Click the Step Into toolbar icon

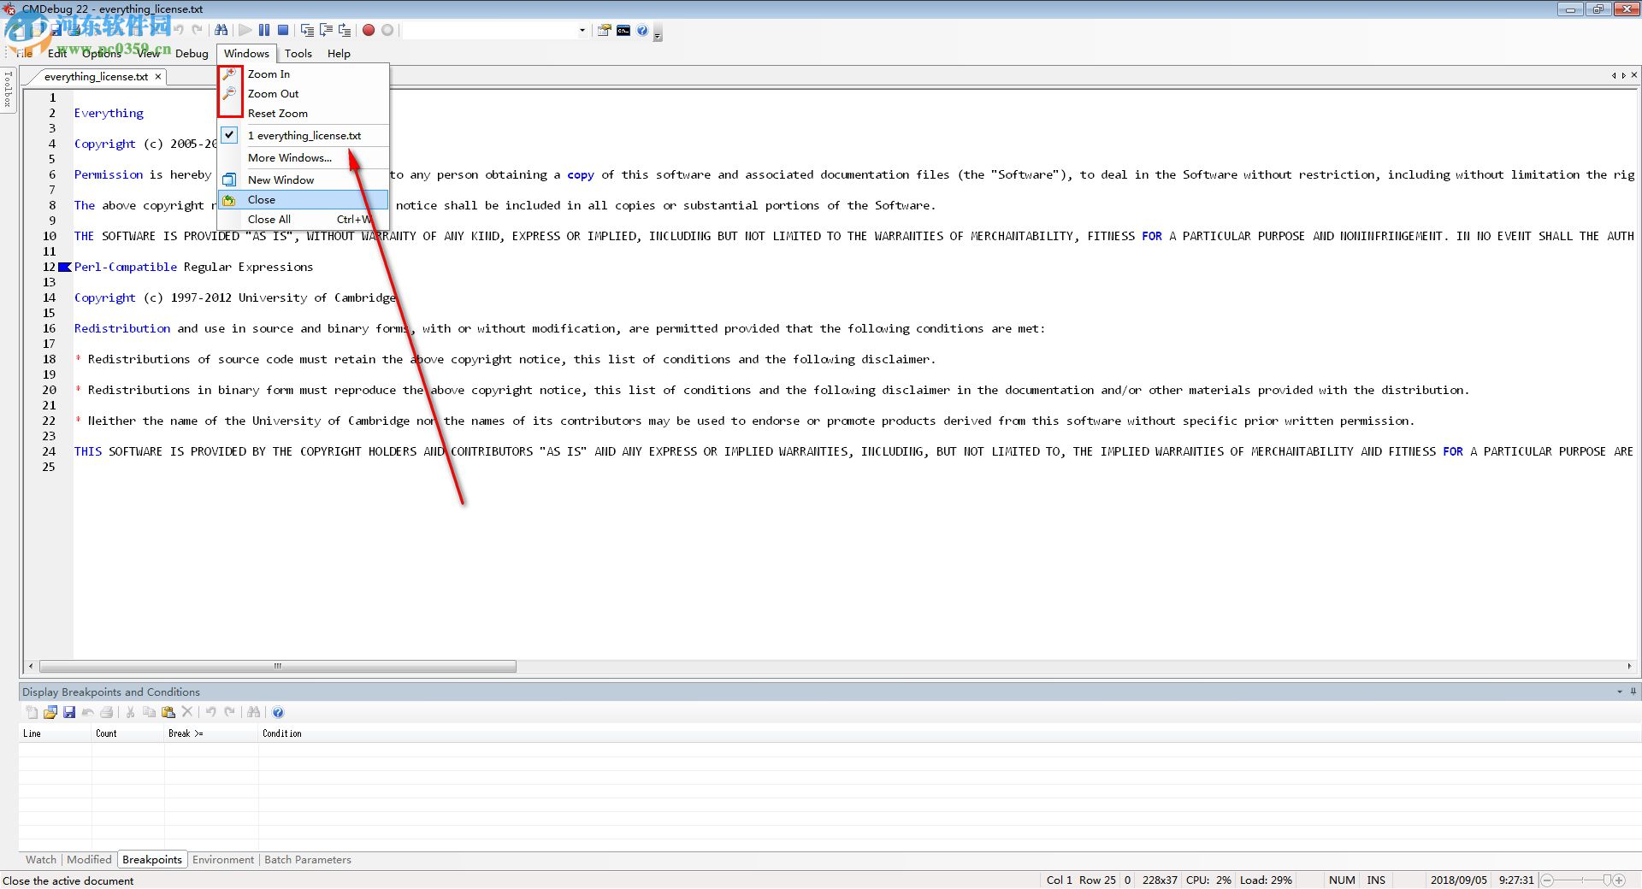pyautogui.click(x=306, y=29)
